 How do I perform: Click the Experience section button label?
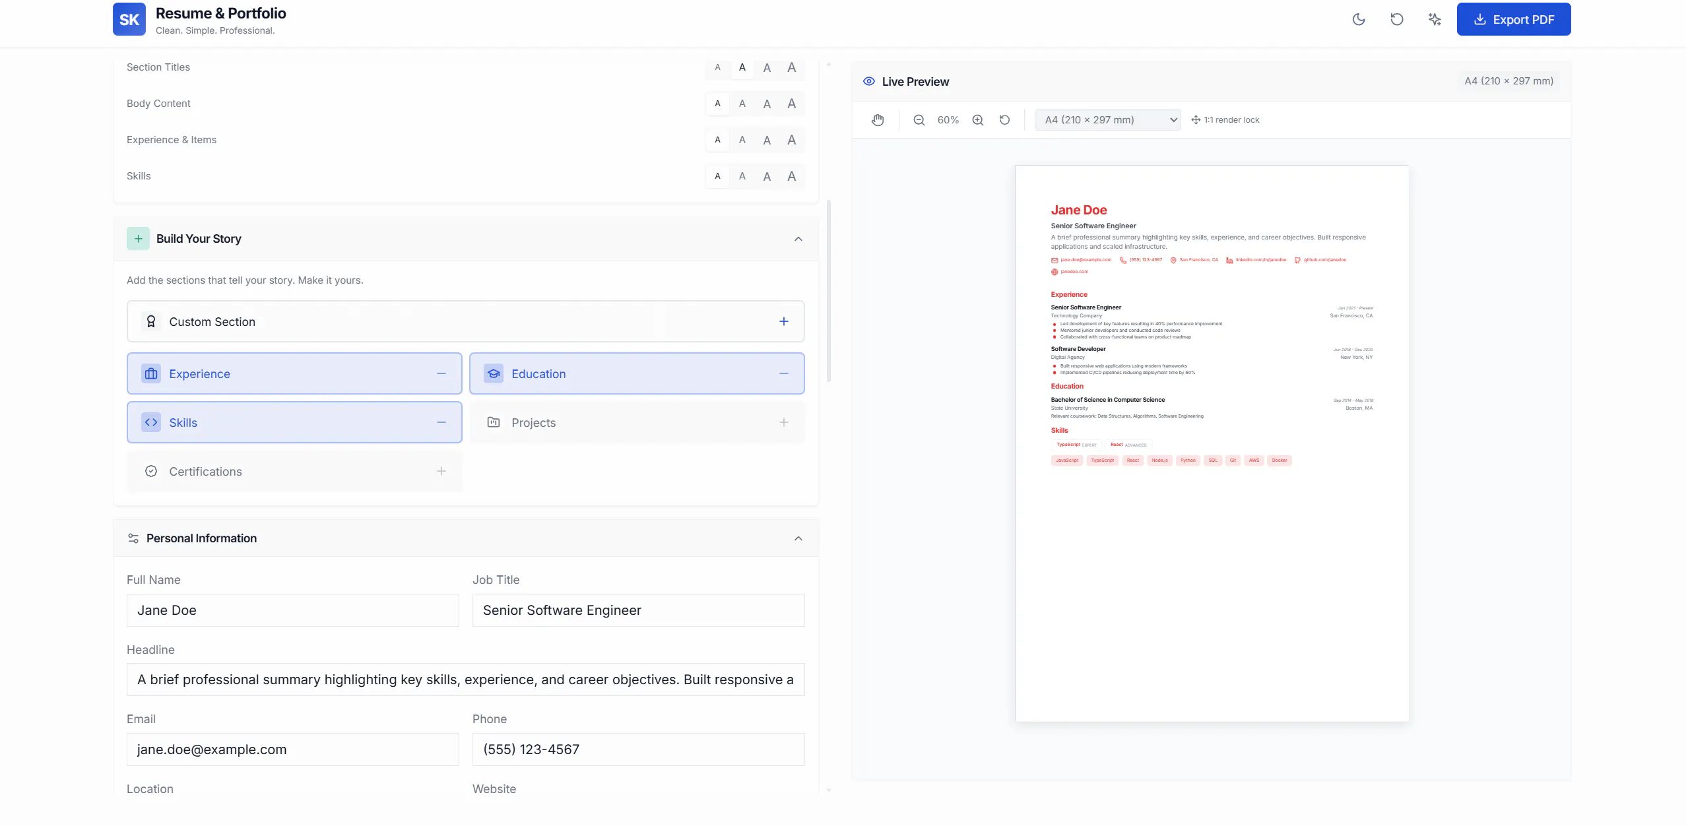(199, 373)
